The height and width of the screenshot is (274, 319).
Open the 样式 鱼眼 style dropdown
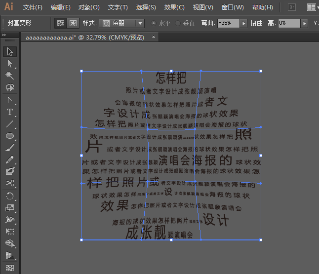click(x=121, y=23)
